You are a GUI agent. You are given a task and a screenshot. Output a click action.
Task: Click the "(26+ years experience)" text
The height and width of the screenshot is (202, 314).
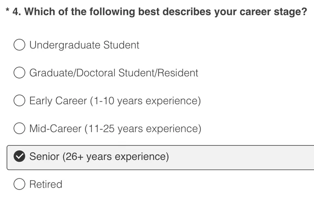tap(116, 157)
